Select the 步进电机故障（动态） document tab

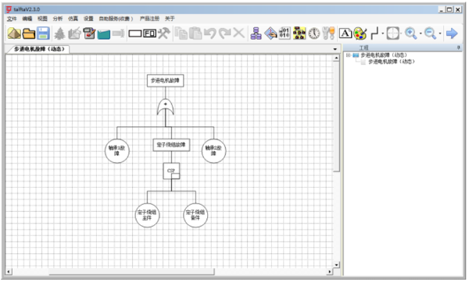coord(39,49)
